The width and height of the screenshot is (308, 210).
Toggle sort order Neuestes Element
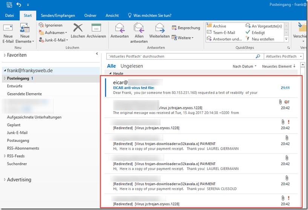279,66
